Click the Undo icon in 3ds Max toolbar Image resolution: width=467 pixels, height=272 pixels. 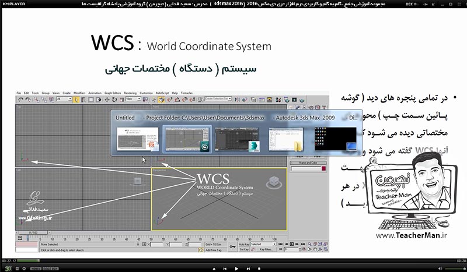pyautogui.click(x=20, y=100)
